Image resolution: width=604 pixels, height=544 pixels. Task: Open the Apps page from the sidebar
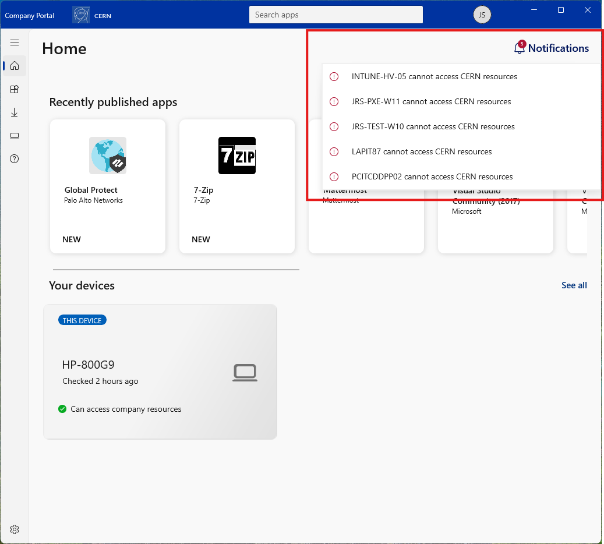(x=15, y=89)
